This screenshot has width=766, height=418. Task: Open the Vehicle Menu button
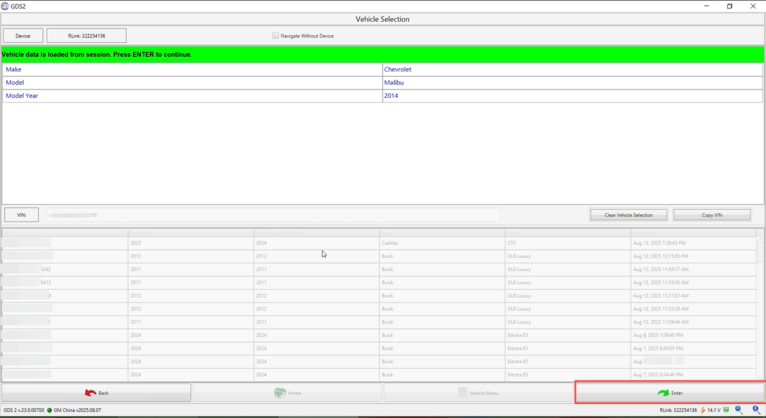(x=478, y=393)
